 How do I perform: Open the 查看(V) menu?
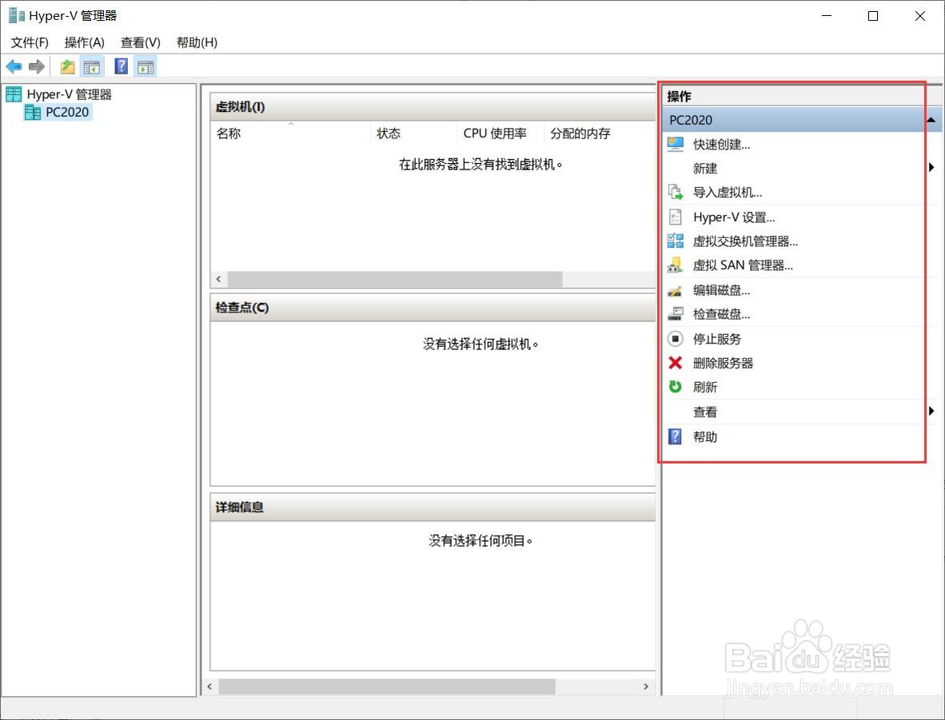tap(141, 42)
